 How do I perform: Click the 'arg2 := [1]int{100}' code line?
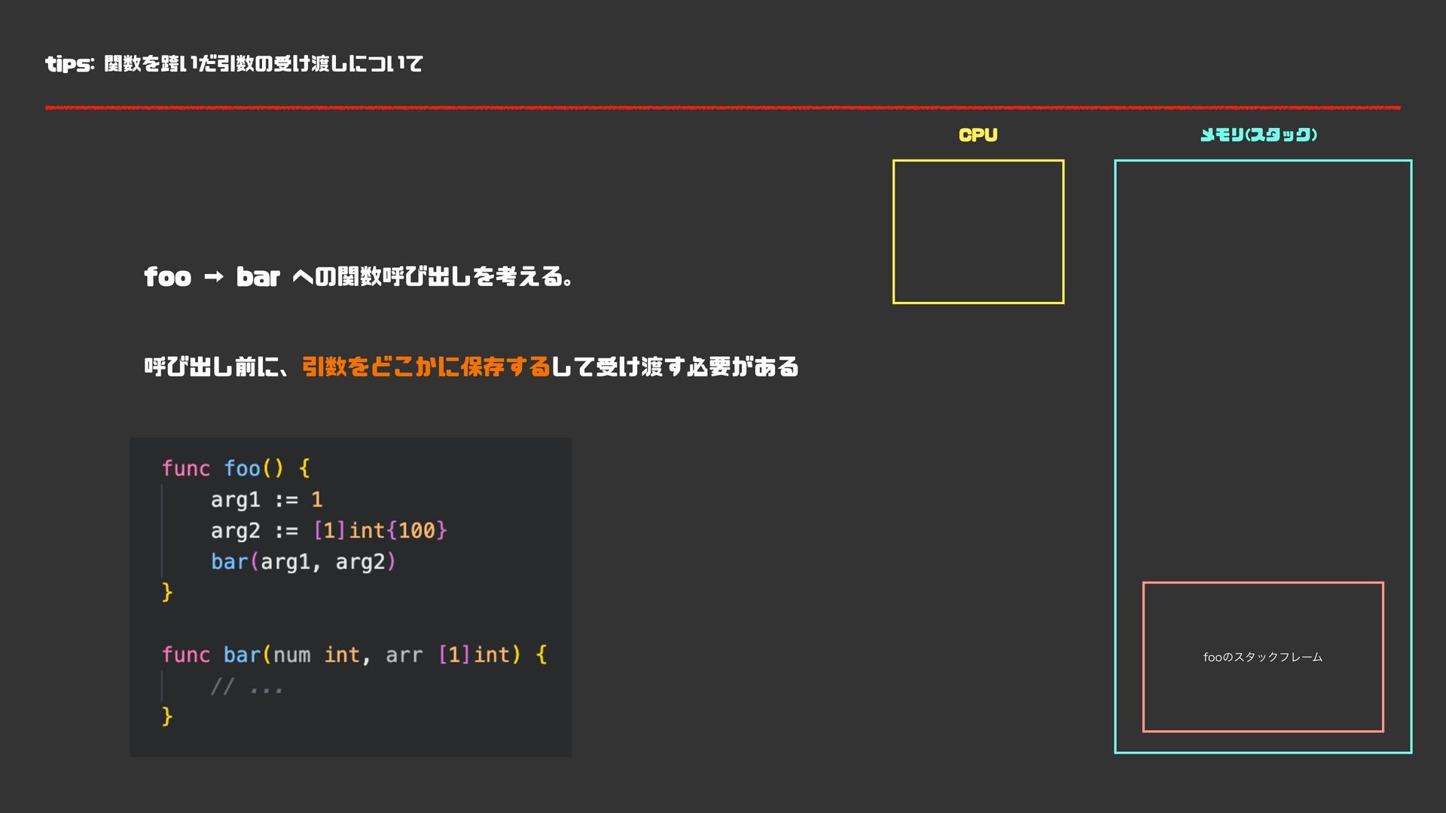tap(328, 531)
